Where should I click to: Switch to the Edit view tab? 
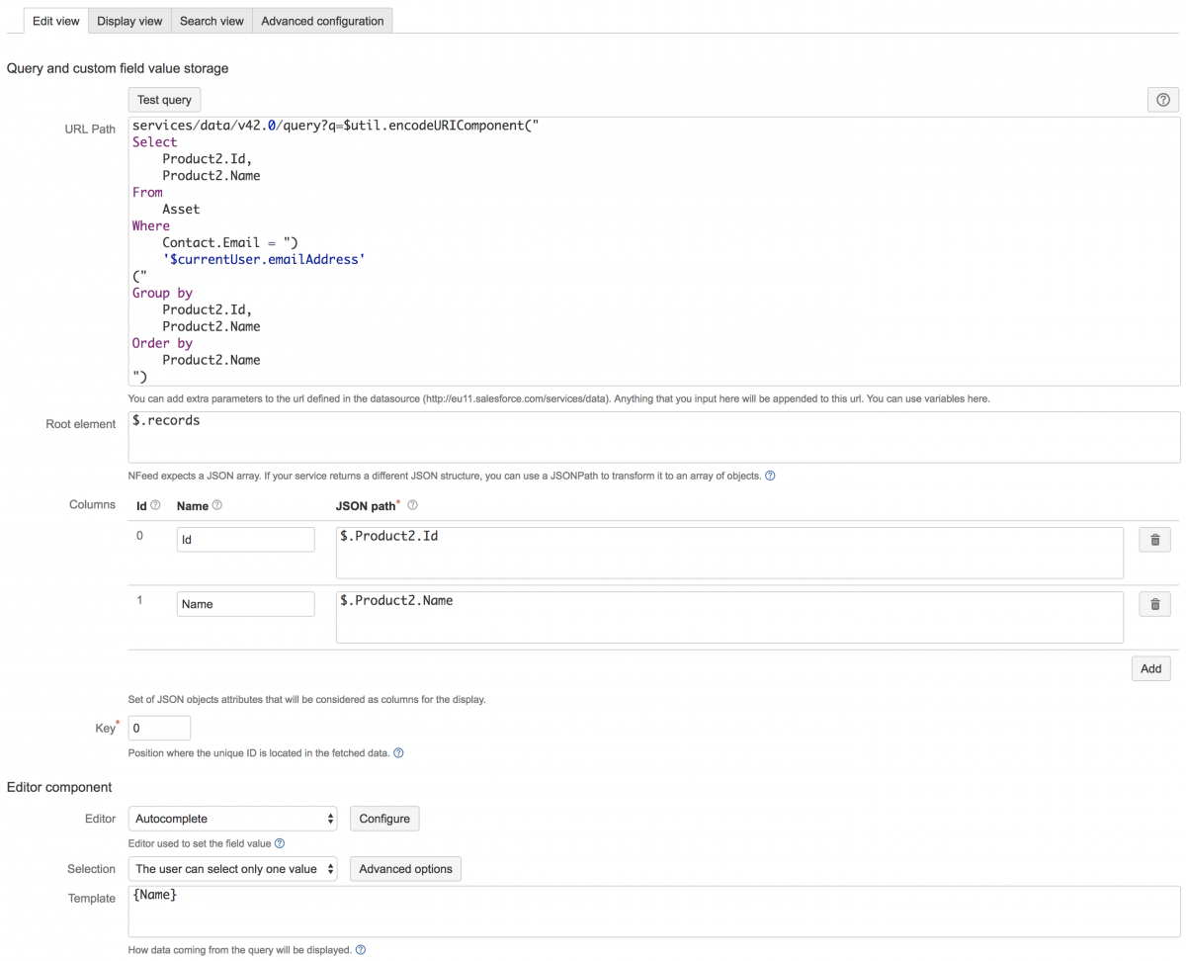point(55,21)
